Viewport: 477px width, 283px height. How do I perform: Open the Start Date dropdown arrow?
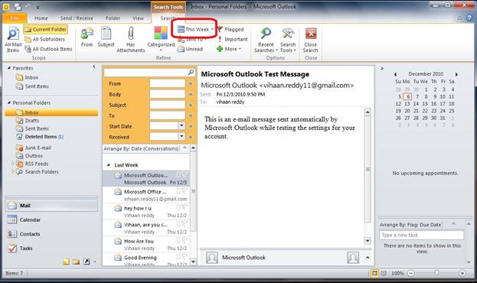pyautogui.click(x=181, y=125)
